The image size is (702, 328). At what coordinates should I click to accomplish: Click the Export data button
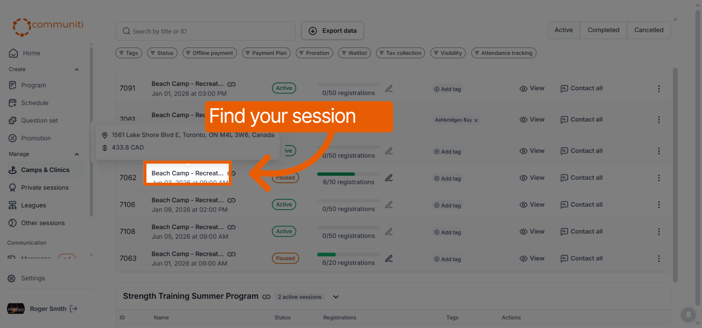click(333, 31)
